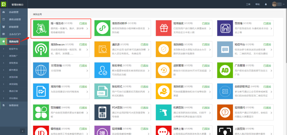Open 短信平台 submenu in sidebar
The height and width of the screenshot is (135, 287).
(14, 49)
